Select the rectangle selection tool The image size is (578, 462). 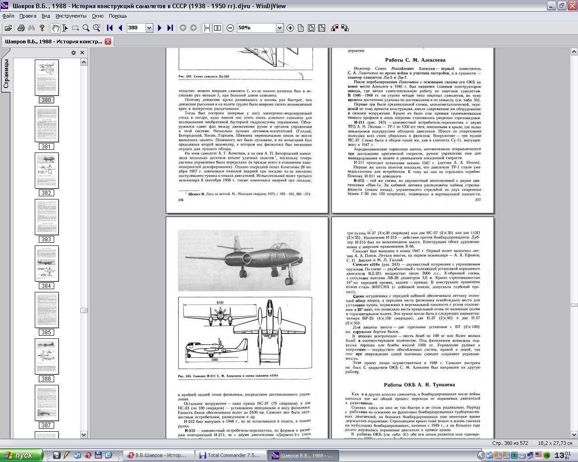pyautogui.click(x=75, y=28)
